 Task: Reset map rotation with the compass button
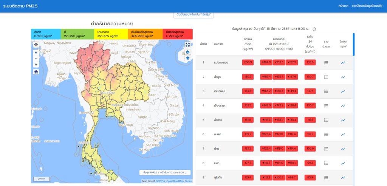tap(36, 65)
